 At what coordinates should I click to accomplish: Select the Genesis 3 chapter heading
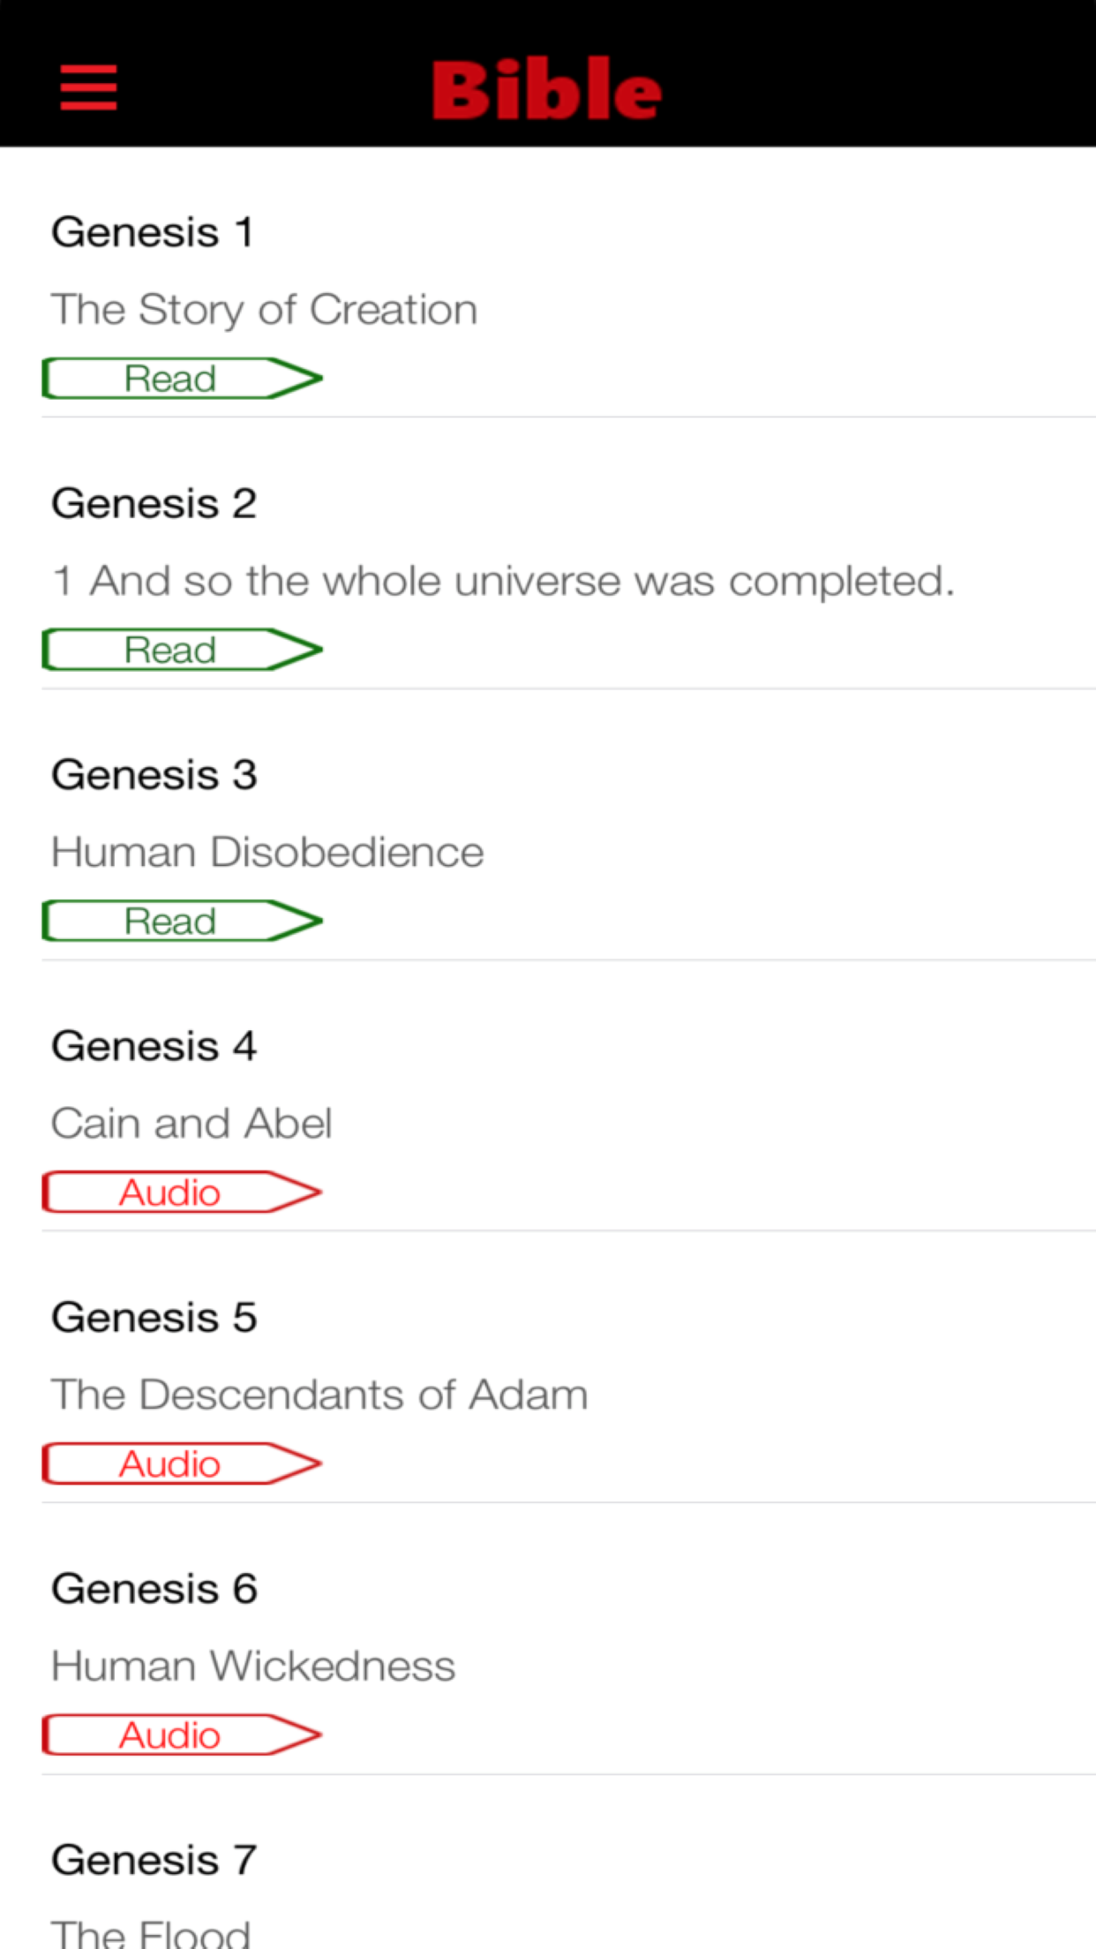[x=154, y=775]
